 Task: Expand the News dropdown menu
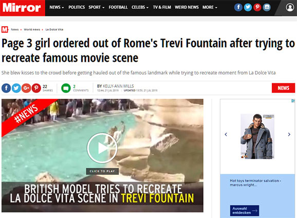(x=57, y=7)
